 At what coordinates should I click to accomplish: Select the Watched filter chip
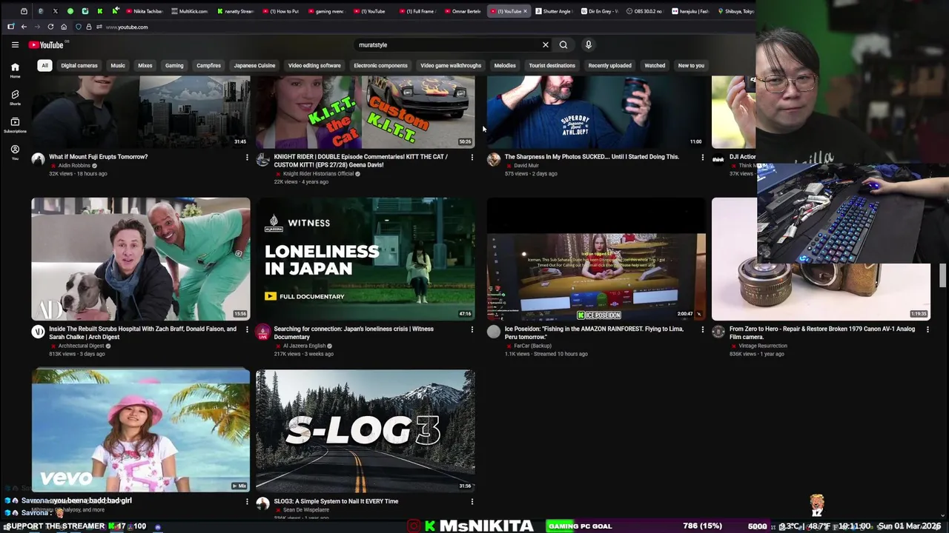click(x=655, y=65)
